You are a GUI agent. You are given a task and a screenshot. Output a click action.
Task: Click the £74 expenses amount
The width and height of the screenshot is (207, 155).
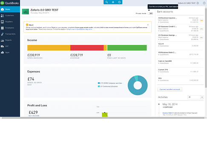click(x=31, y=79)
